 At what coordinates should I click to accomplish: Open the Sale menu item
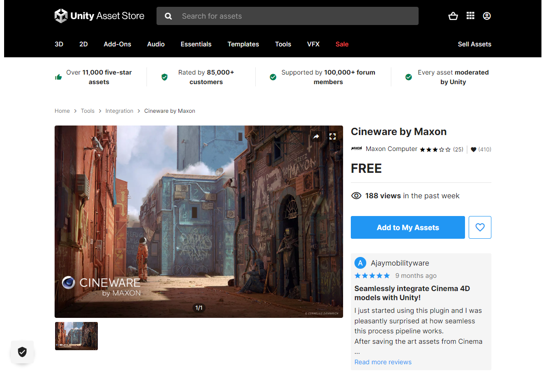(x=342, y=44)
